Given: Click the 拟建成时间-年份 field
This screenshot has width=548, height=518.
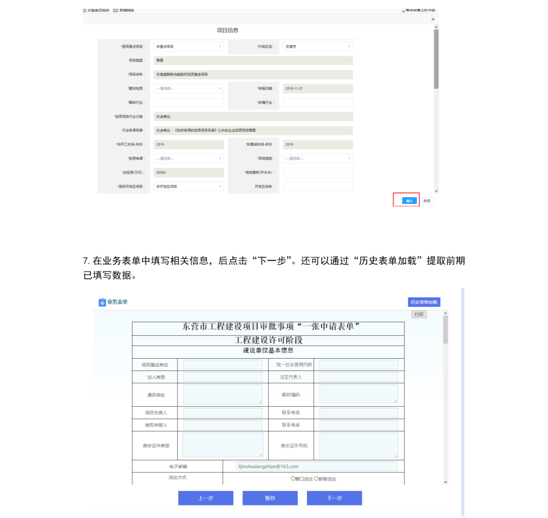Looking at the screenshot, I should (318, 145).
